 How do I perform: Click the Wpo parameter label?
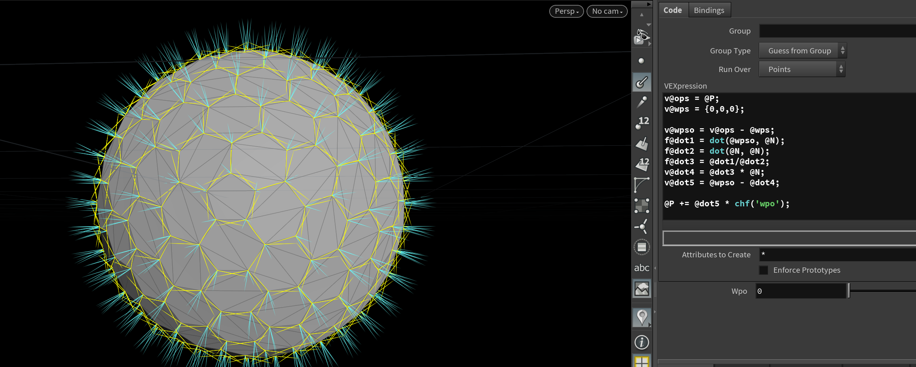(739, 291)
